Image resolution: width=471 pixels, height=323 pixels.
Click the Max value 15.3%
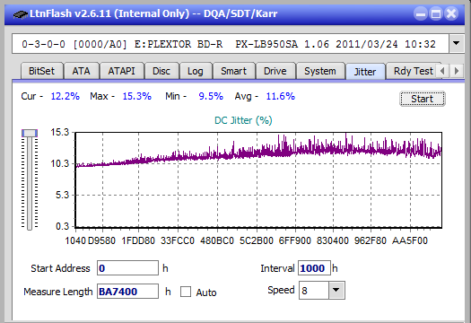pyautogui.click(x=137, y=96)
